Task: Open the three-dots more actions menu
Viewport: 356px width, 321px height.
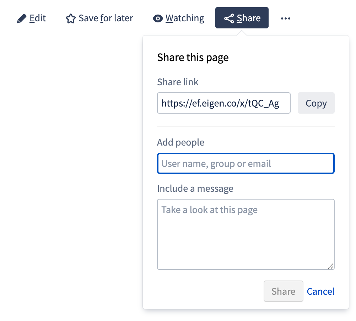Action: 285,18
